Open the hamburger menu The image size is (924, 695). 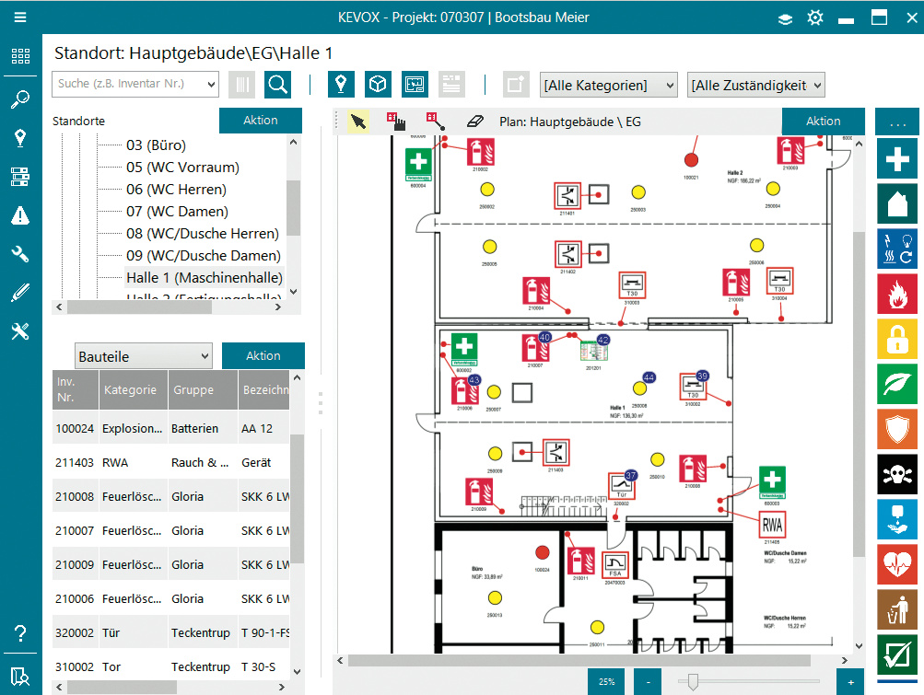[x=20, y=17]
